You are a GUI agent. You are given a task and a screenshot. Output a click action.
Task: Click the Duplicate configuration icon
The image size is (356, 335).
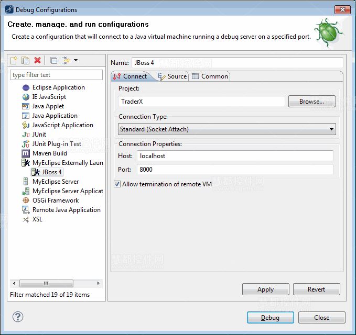tap(25, 60)
